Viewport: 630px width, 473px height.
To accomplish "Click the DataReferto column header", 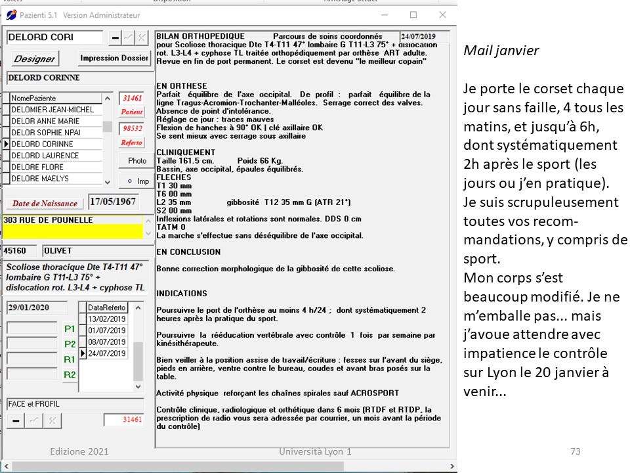I will pos(107,307).
